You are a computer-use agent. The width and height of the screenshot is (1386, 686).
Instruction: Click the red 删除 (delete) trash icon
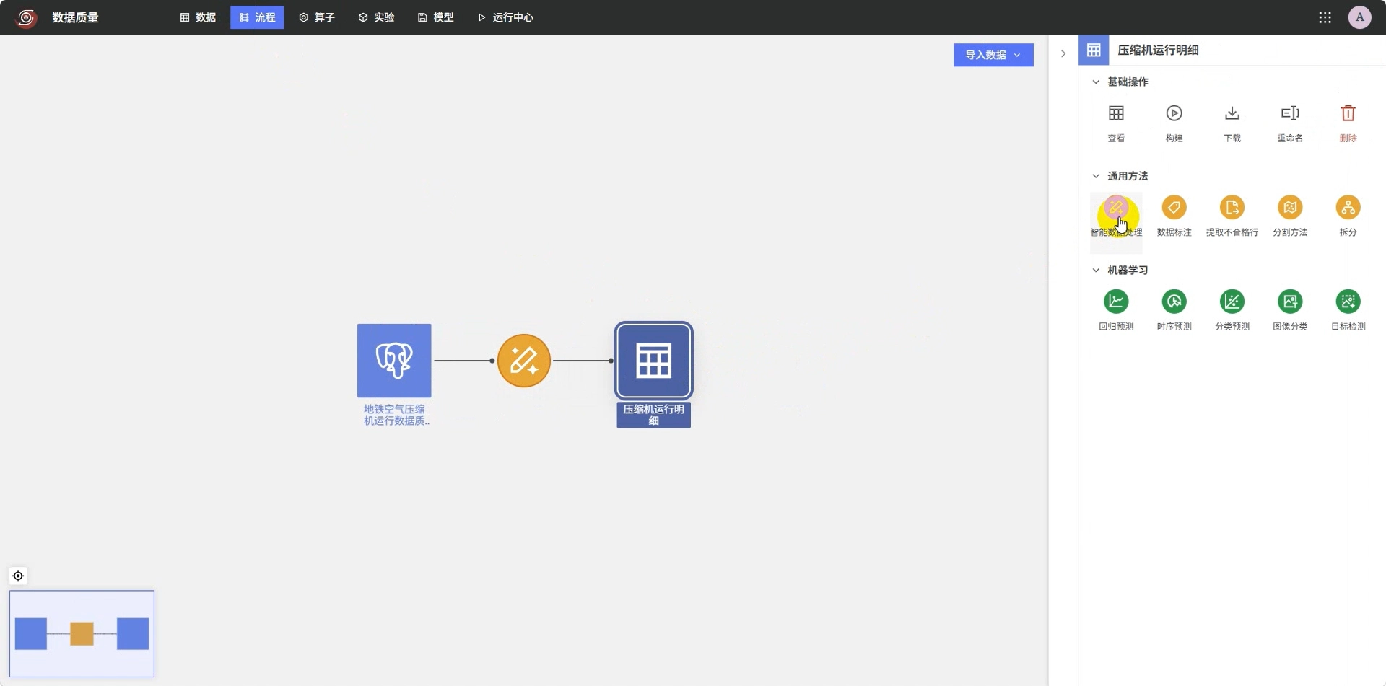(1348, 113)
